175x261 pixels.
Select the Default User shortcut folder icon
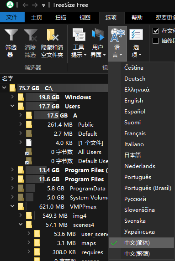pyautogui.click(x=28, y=161)
